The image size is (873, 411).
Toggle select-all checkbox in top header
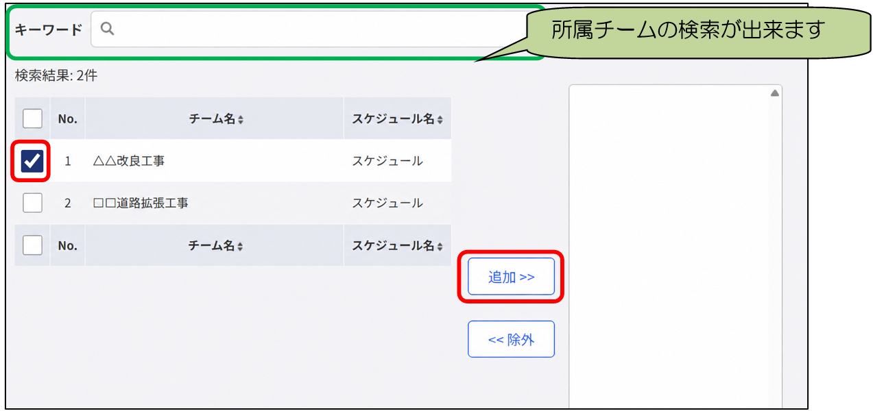32,119
